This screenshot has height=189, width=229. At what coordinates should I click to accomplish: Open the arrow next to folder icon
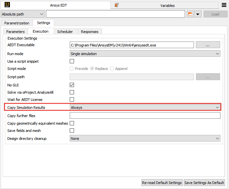[198, 14]
